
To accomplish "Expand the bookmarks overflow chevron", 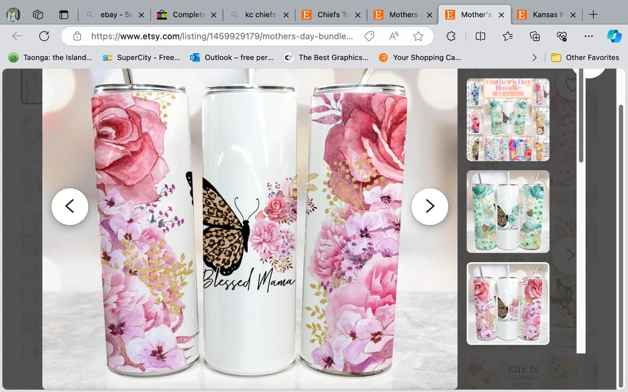I will point(534,57).
